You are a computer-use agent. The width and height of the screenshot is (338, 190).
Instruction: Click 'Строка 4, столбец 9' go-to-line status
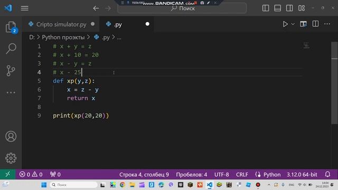[x=144, y=175]
